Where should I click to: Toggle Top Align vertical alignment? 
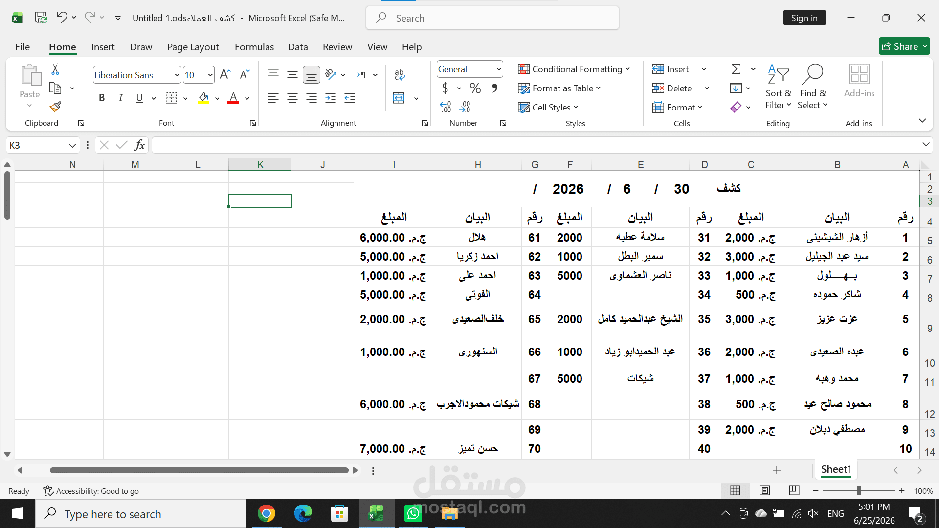point(273,74)
